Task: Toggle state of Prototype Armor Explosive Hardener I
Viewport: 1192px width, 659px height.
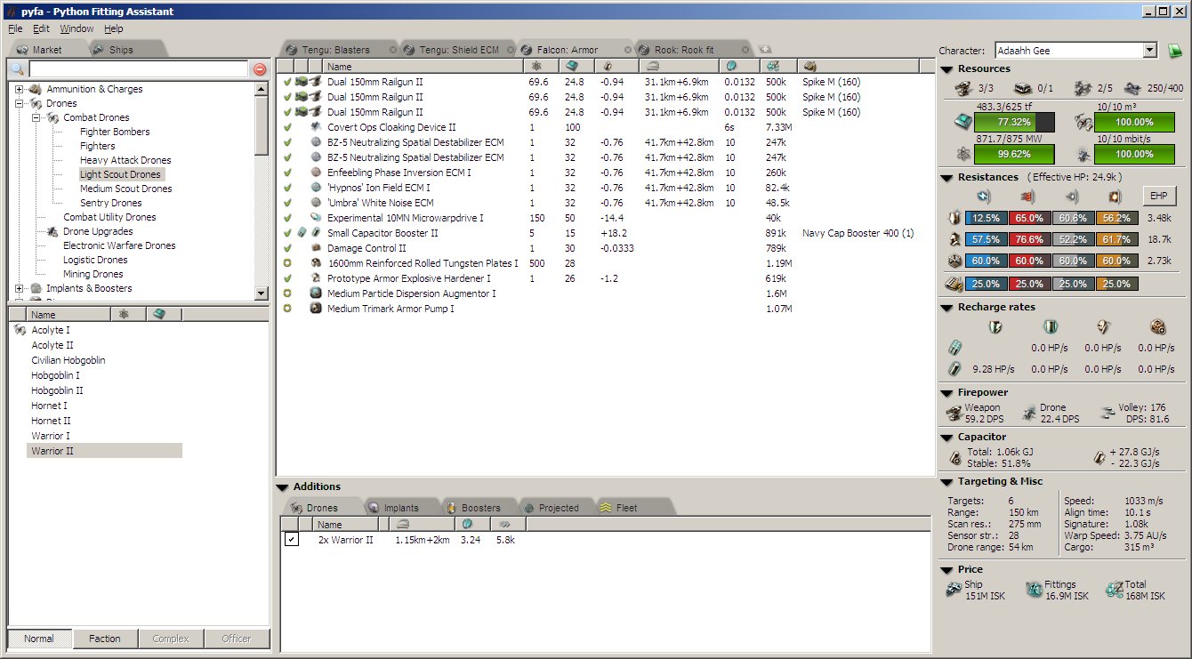Action: tap(287, 278)
